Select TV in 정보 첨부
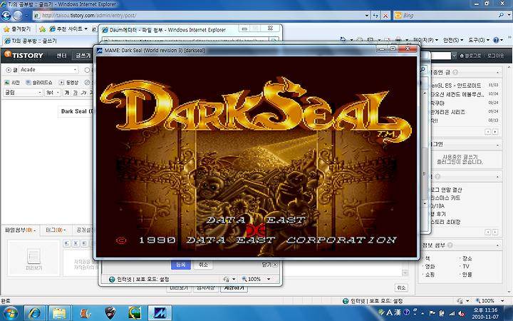Image resolution: width=513 pixels, height=321 pixels. [x=466, y=266]
